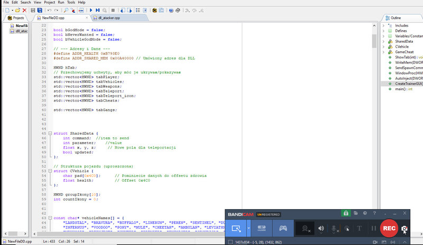Select Bandicam game recording mode
The height and width of the screenshot is (245, 423).
pyautogui.click(x=283, y=228)
